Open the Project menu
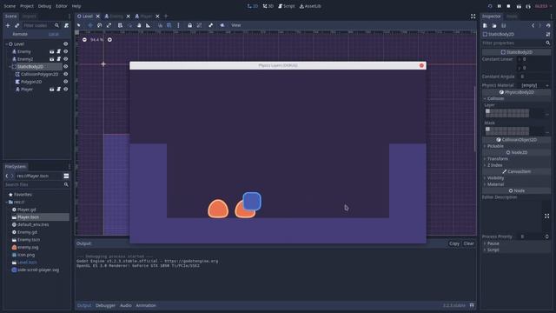This screenshot has width=556, height=313. pos(27,6)
